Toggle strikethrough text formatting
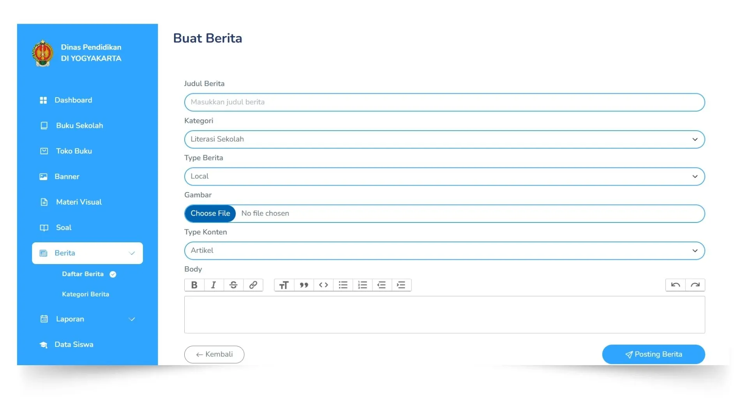Viewport: 748px width, 420px height. click(233, 285)
